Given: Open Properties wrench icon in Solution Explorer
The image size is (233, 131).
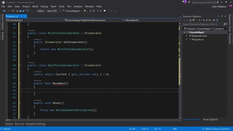Looking at the screenshot, I should (214, 20).
